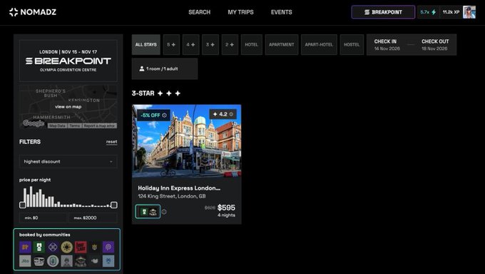Select the blue snowflake community icon
The image size is (485, 274).
pyautogui.click(x=108, y=261)
